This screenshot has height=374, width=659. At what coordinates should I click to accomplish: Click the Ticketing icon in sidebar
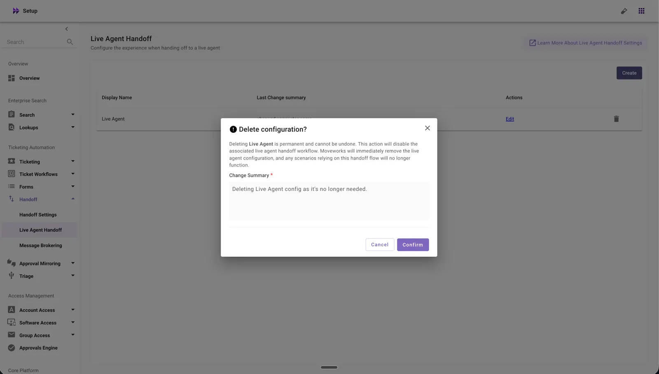point(12,161)
